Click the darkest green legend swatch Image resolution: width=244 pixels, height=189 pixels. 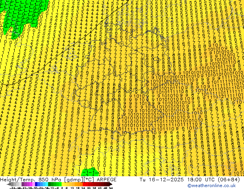pos(50,184)
